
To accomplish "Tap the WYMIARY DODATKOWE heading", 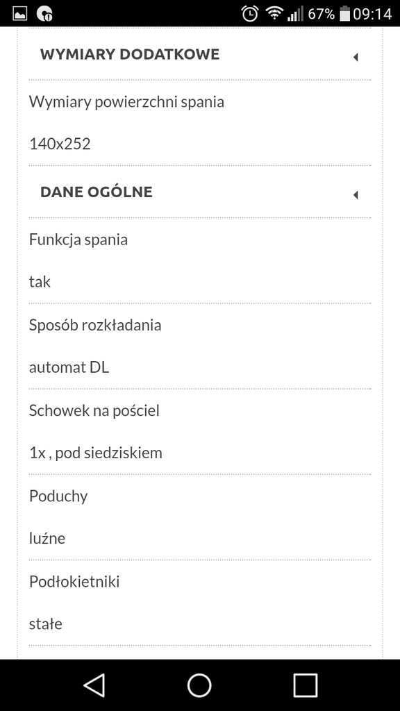I will [x=130, y=54].
